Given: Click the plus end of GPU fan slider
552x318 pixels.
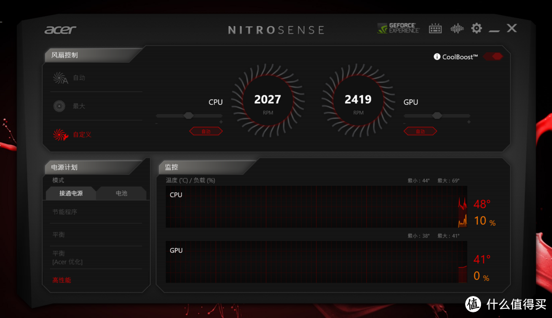Looking at the screenshot, I should click(x=469, y=122).
